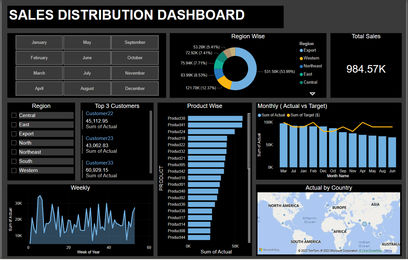
Task: Filter by the October month button
Action: click(x=135, y=58)
